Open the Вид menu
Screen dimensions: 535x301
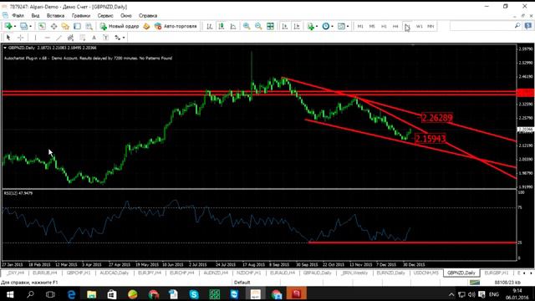click(x=35, y=16)
